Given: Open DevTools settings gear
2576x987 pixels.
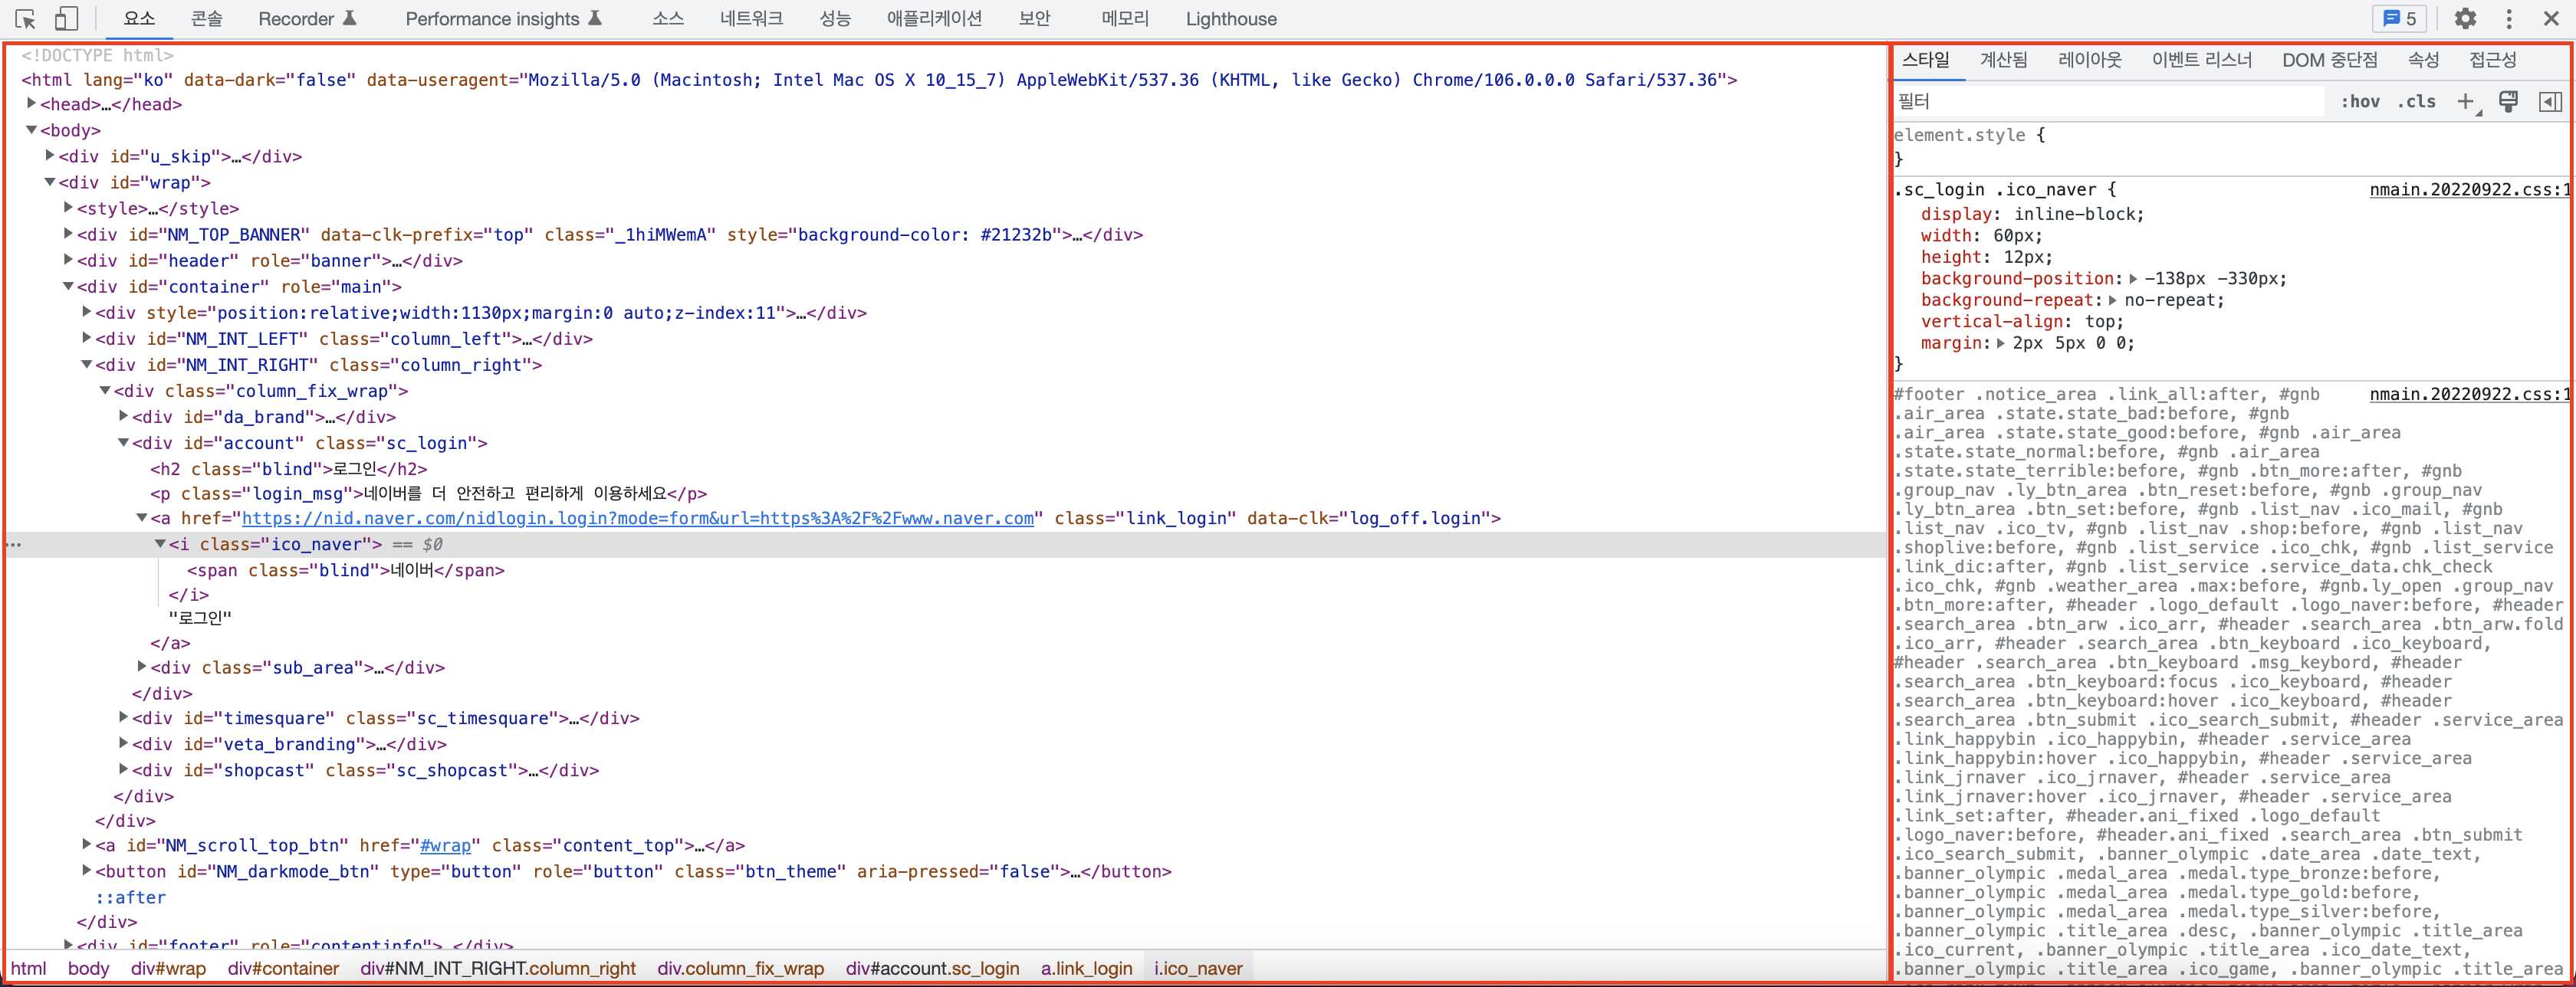Looking at the screenshot, I should (2465, 19).
